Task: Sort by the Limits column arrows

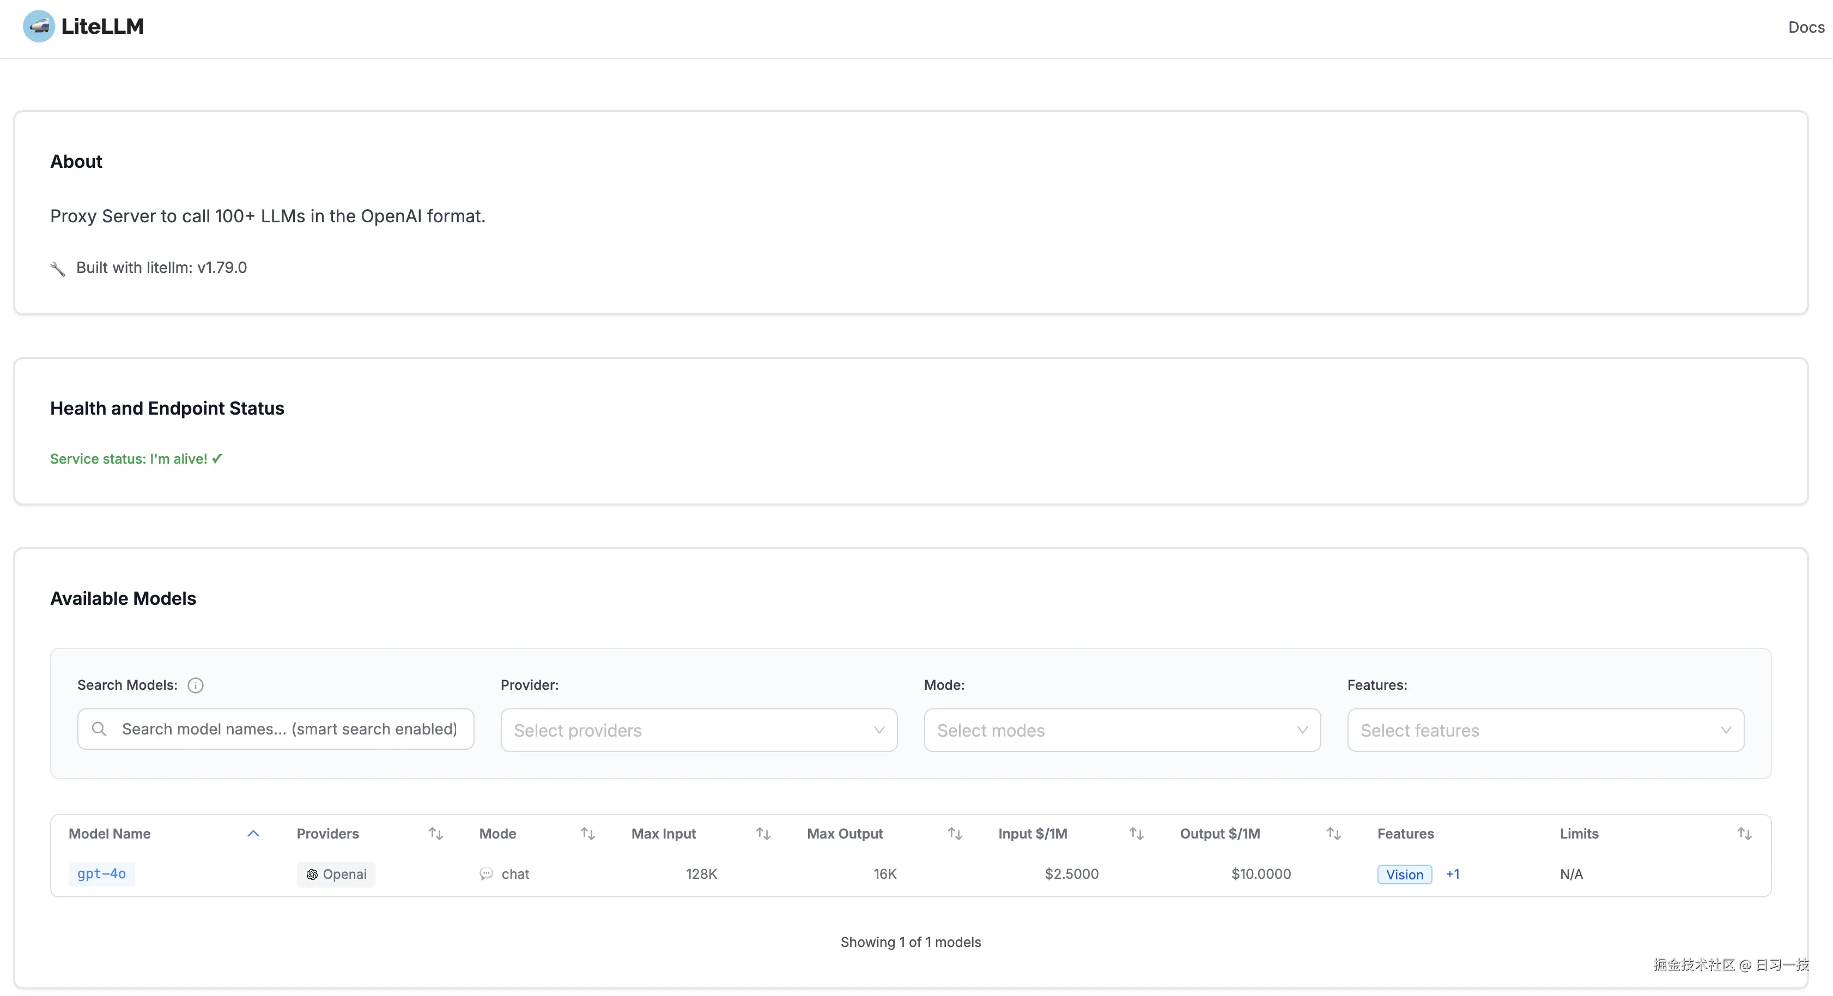Action: (1744, 834)
